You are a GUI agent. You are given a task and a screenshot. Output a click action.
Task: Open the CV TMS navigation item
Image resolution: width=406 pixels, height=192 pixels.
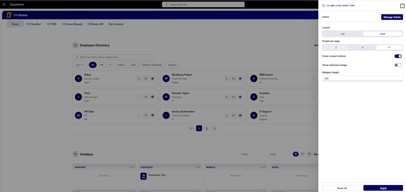(52, 24)
